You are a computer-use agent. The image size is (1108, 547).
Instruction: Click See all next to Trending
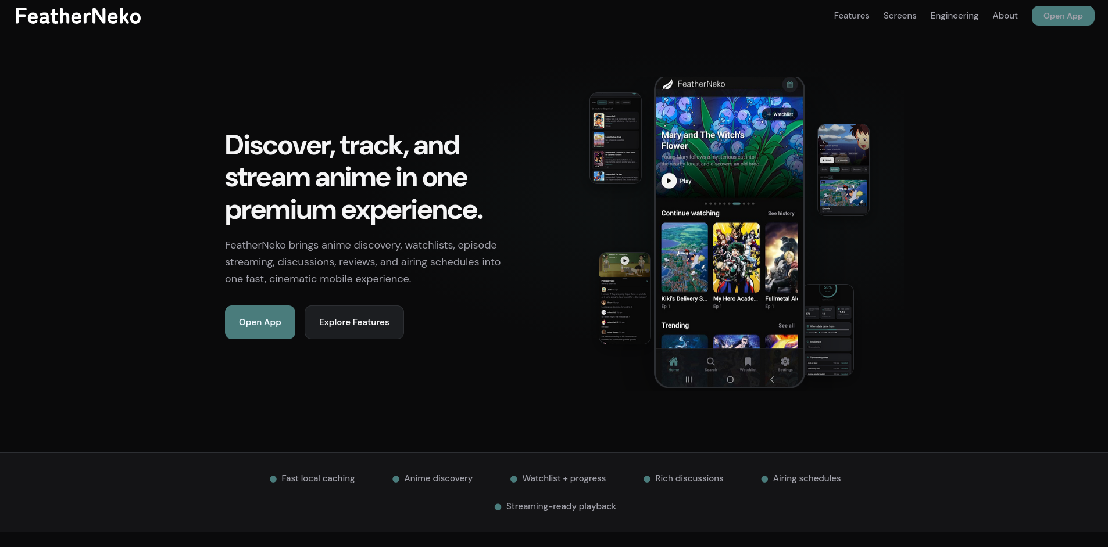click(x=786, y=326)
